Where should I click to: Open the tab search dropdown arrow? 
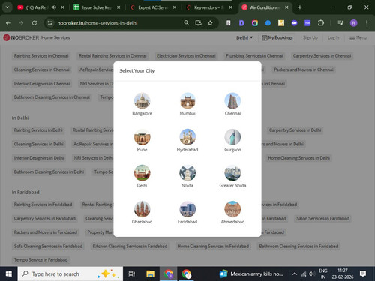[7, 7]
